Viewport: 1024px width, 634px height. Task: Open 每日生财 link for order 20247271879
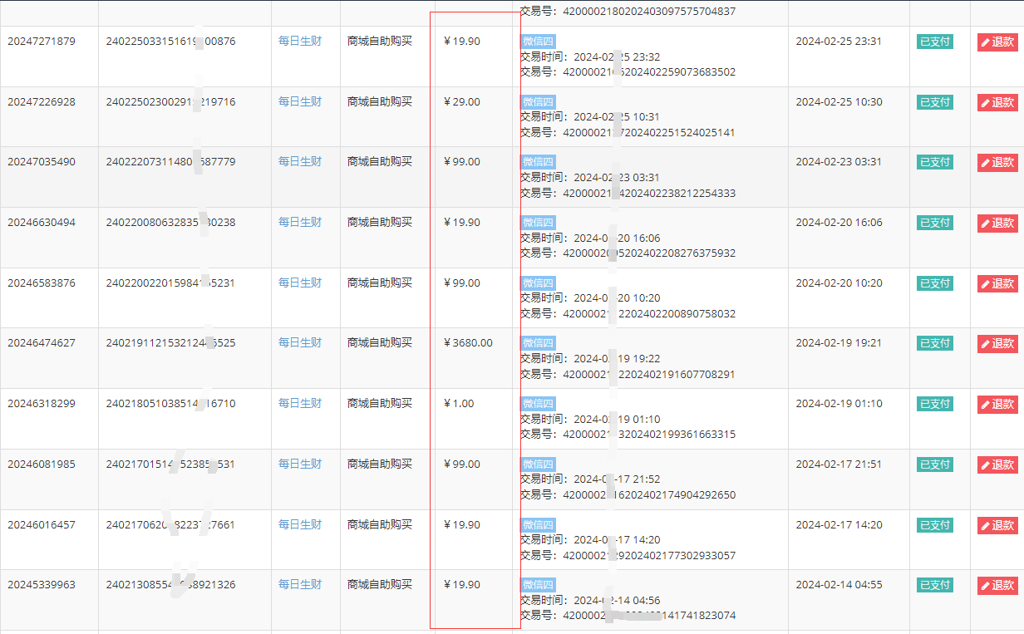click(x=299, y=42)
